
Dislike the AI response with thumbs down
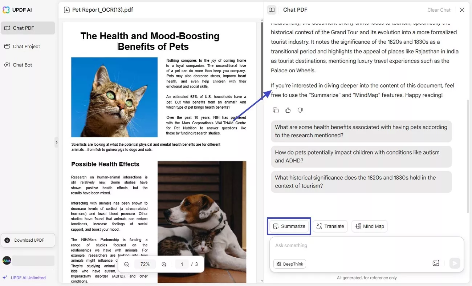tap(300, 110)
